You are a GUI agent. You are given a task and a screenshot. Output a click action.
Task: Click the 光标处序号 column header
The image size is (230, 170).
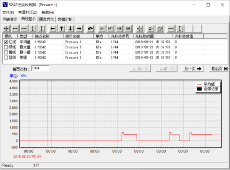[x=121, y=36]
